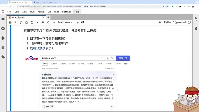Clear the Baidu search box with X

[102, 58]
